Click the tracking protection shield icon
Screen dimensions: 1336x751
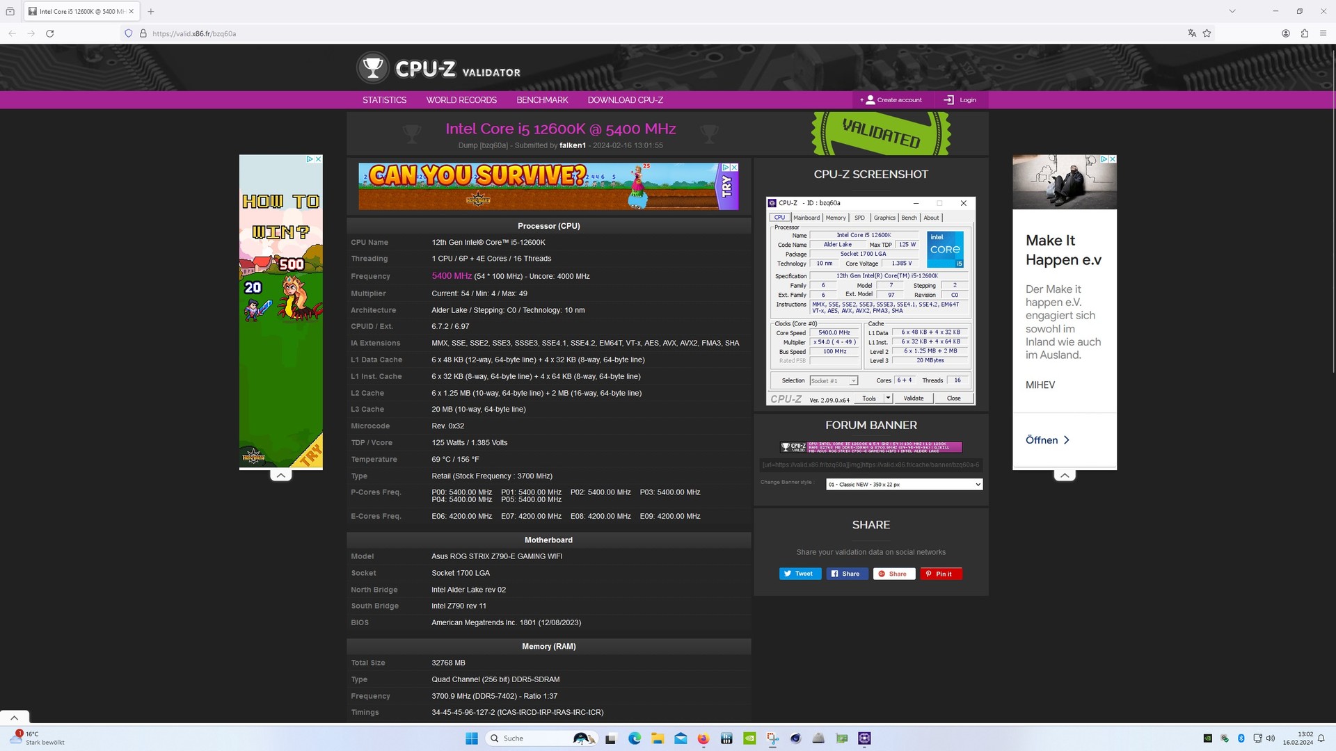(128, 33)
